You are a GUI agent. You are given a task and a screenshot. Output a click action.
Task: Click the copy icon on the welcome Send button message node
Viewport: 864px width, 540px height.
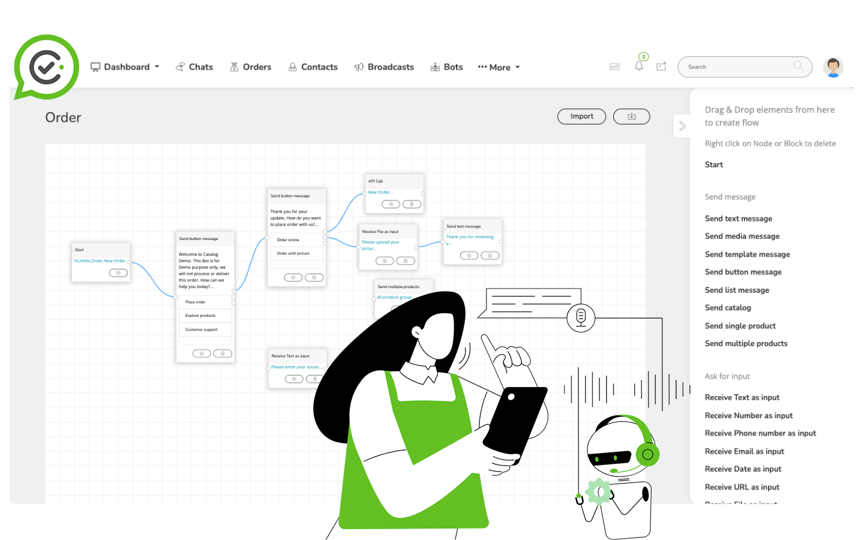click(x=223, y=353)
